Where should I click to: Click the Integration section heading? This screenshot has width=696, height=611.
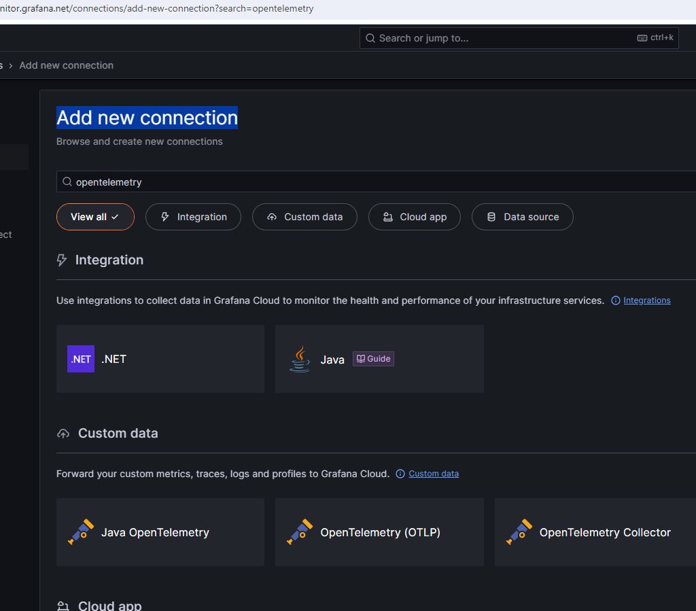pos(109,260)
